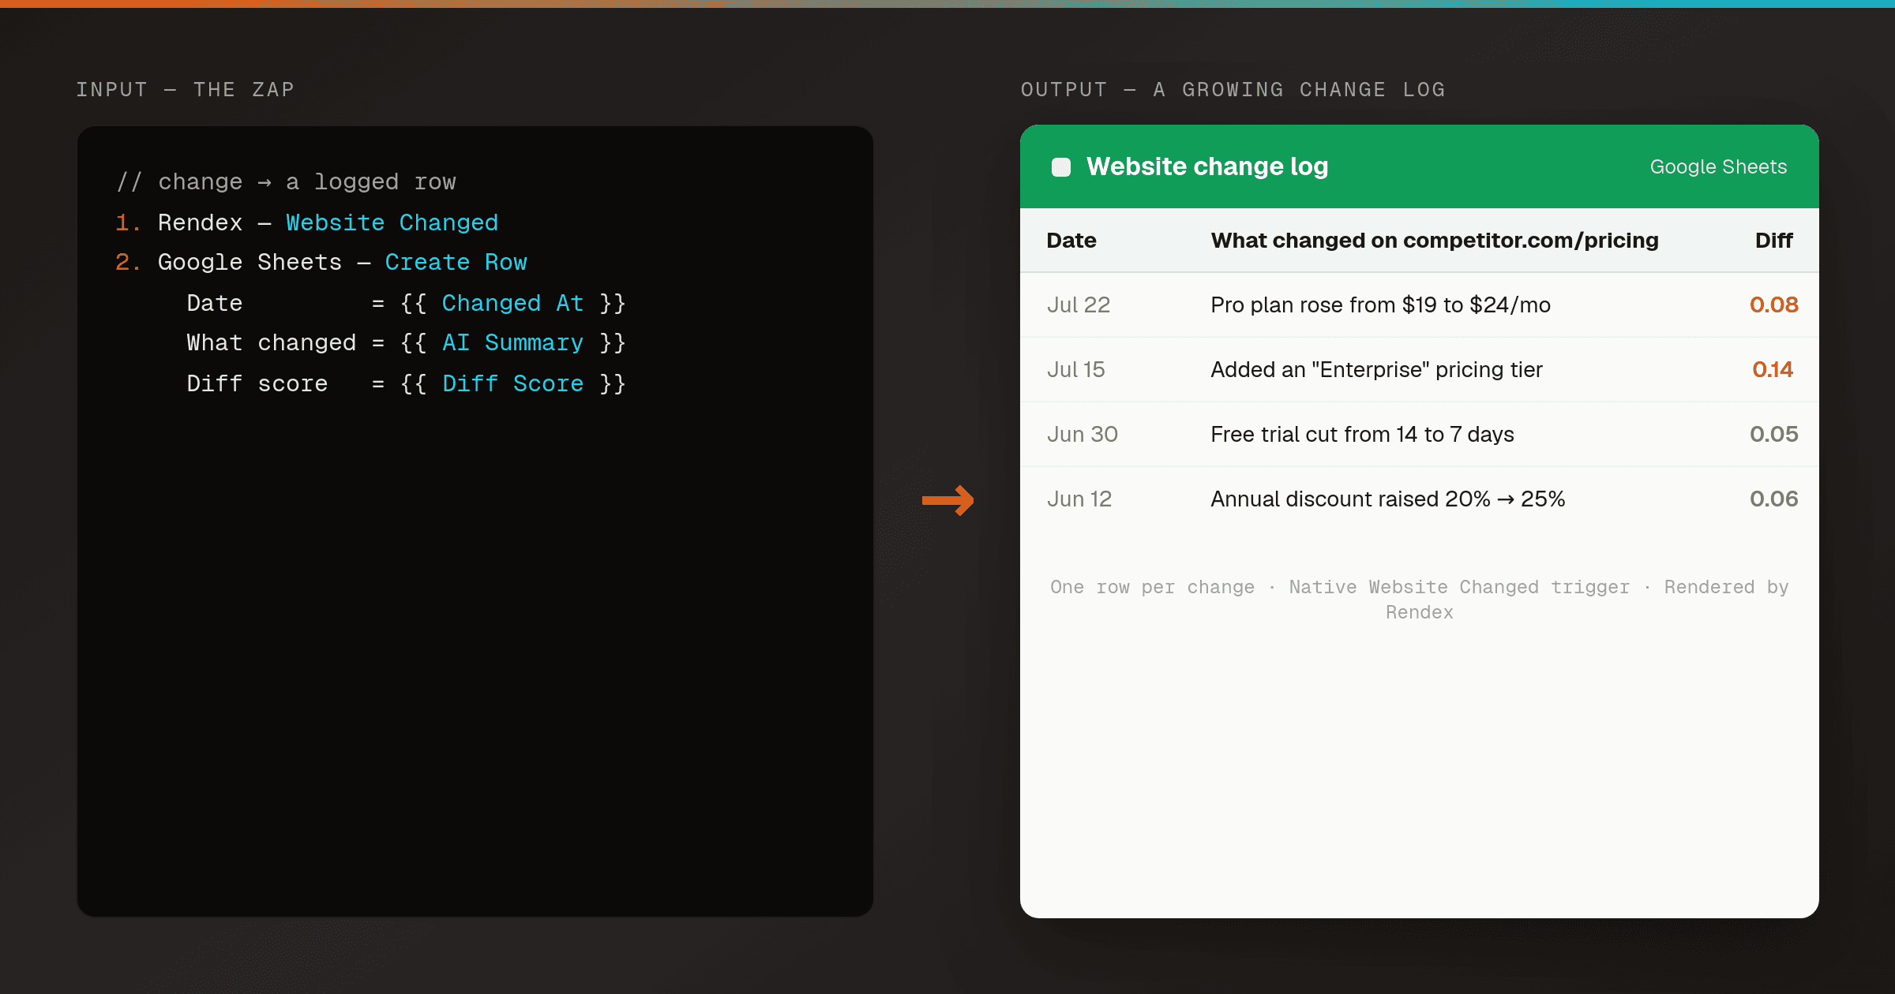Click the "AI Summary" template variable

(x=512, y=343)
